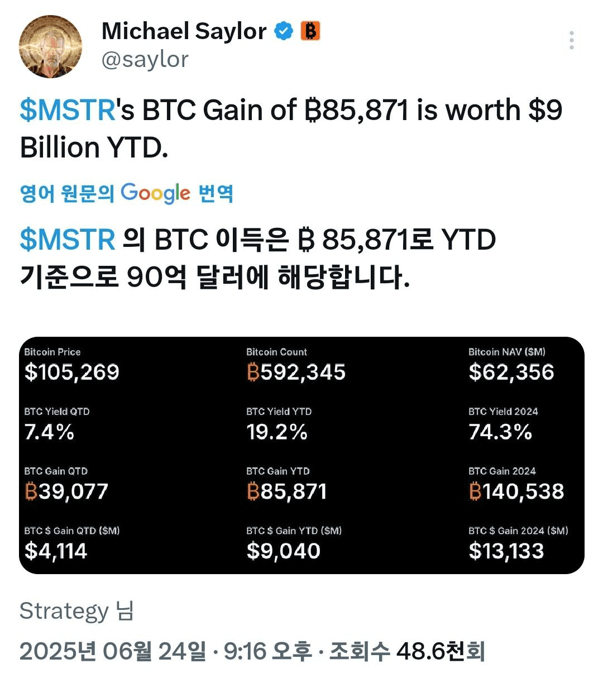Viewport: 603px width, 678px height.
Task: Click the BTC Yield 2024 74.3% value
Action: [500, 432]
